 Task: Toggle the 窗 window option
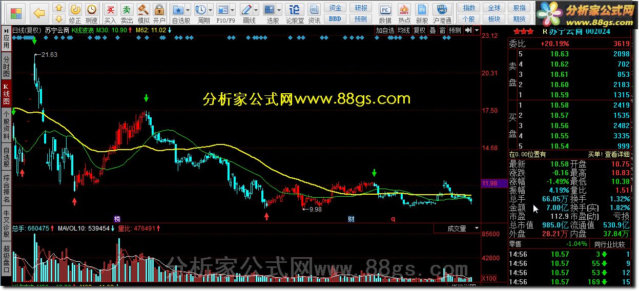442,30
